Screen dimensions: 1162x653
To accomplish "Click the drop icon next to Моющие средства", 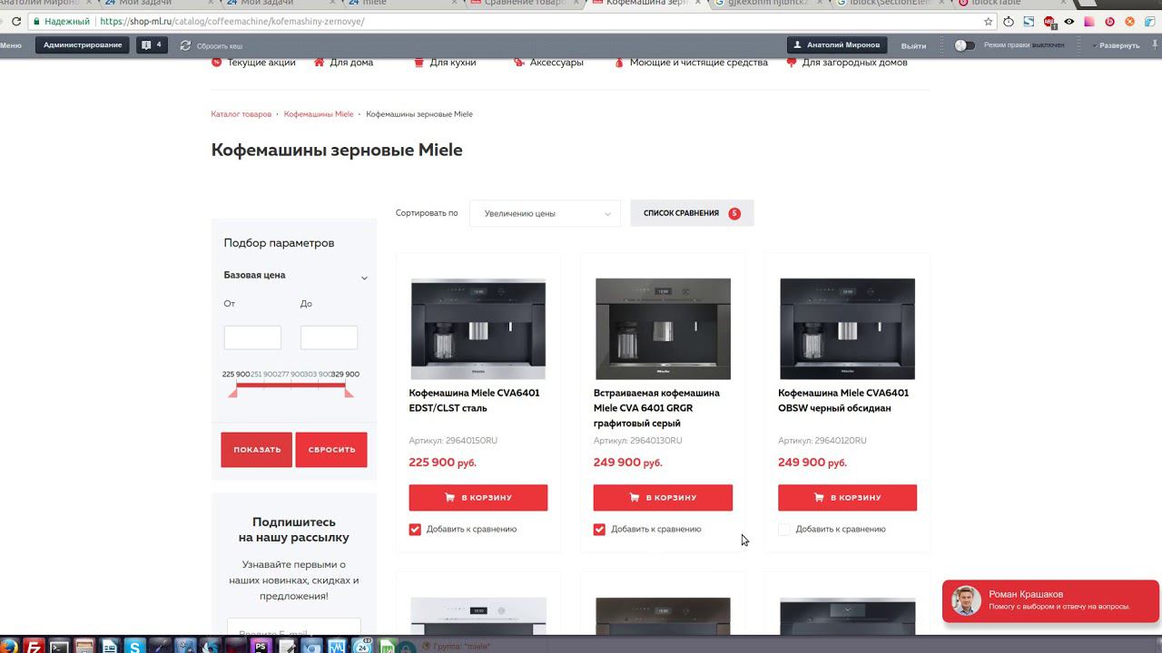I will (619, 63).
